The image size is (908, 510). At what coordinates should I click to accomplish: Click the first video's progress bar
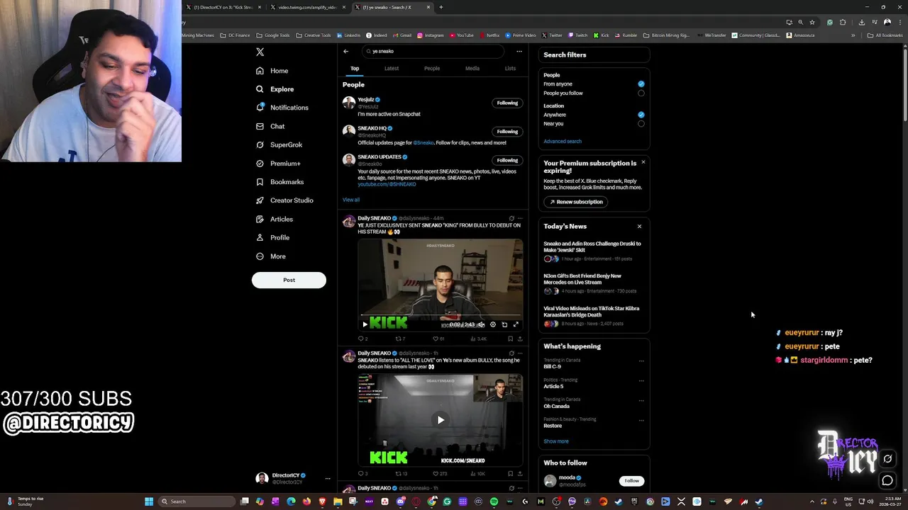click(x=441, y=315)
